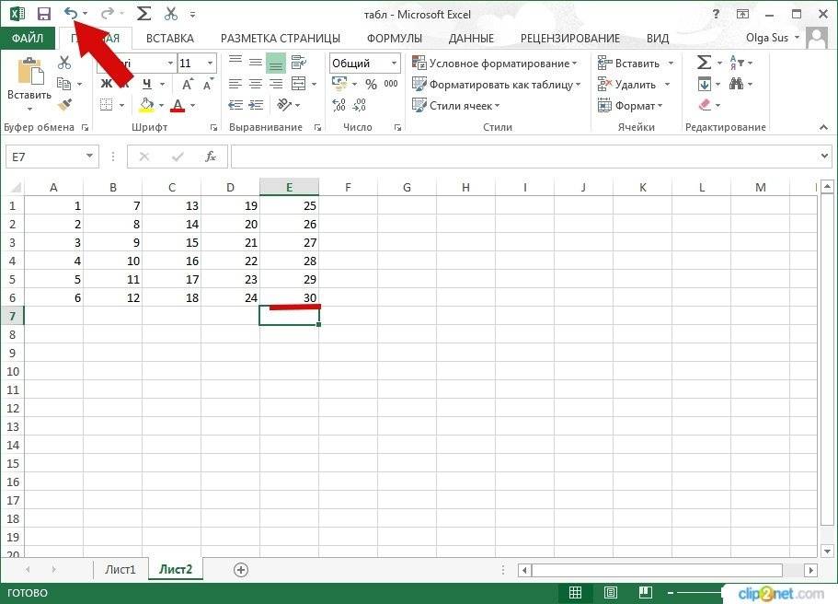This screenshot has width=838, height=604.
Task: Apply the Percent Style icon
Action: (x=372, y=84)
